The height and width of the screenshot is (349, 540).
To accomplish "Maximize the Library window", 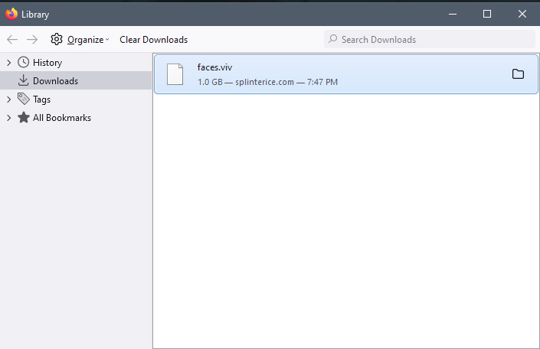I will [487, 14].
